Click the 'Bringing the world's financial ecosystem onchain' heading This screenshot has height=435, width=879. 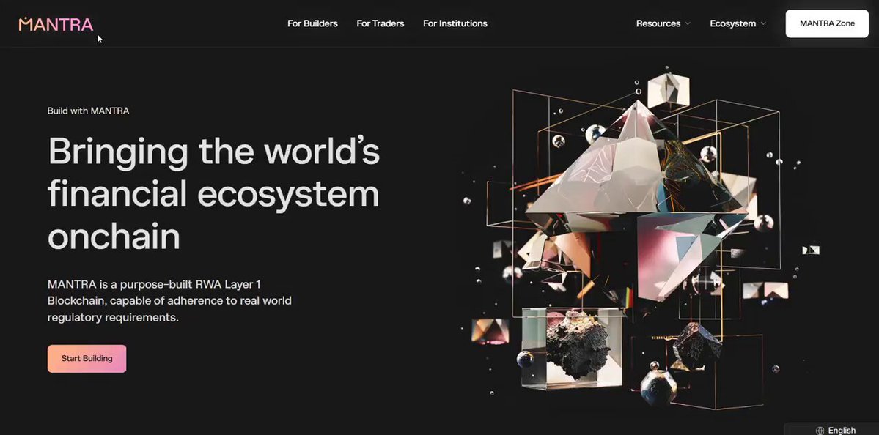tap(213, 194)
